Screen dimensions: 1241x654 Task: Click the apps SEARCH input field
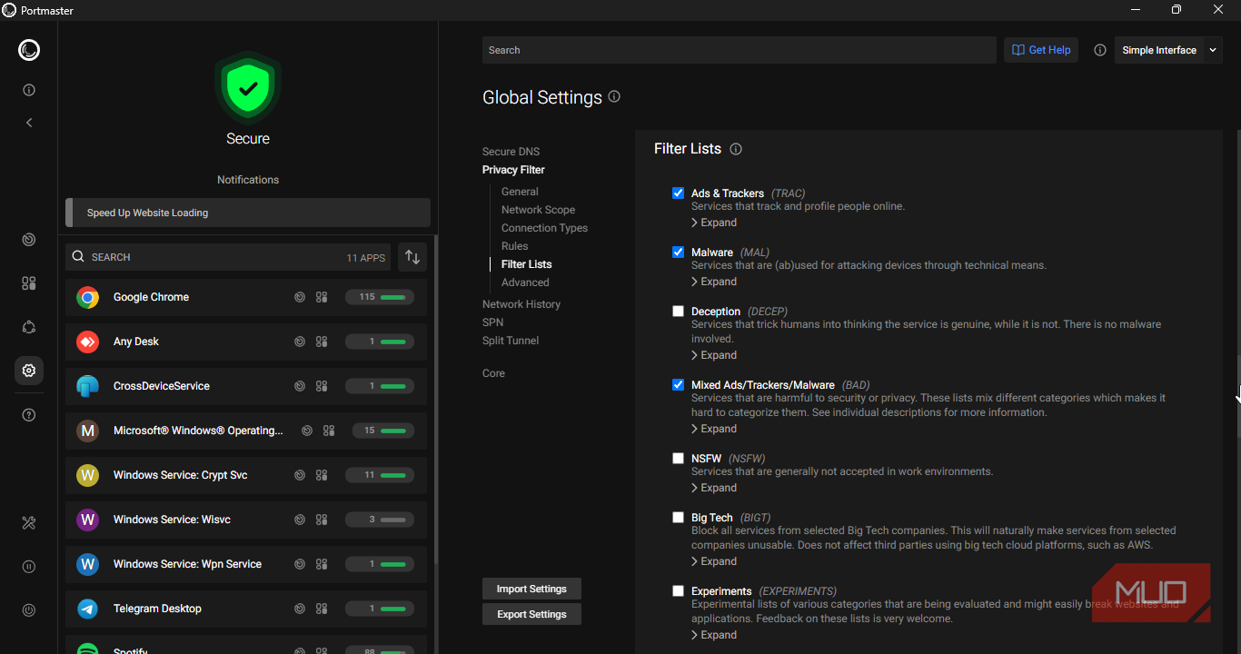point(228,257)
